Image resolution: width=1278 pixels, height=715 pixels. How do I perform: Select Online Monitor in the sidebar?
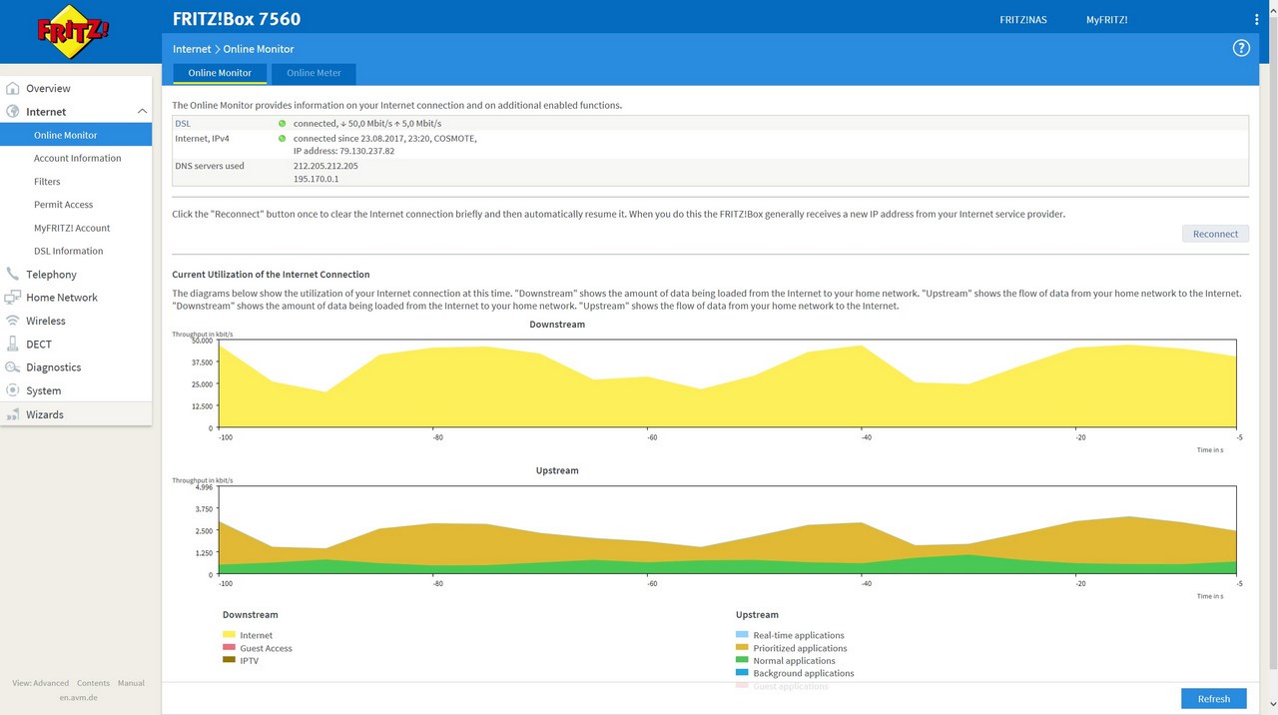coord(76,135)
